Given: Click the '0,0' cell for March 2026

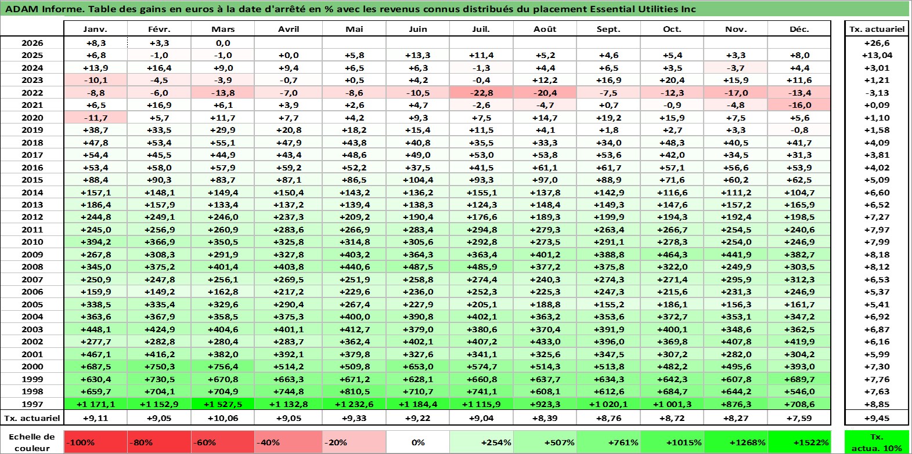Looking at the screenshot, I should pos(224,43).
